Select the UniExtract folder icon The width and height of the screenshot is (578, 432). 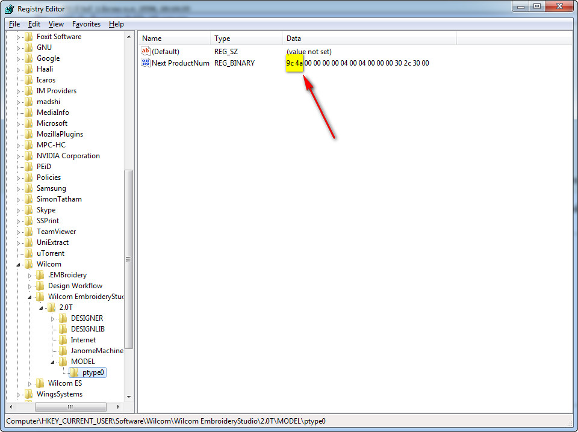pyautogui.click(x=29, y=242)
